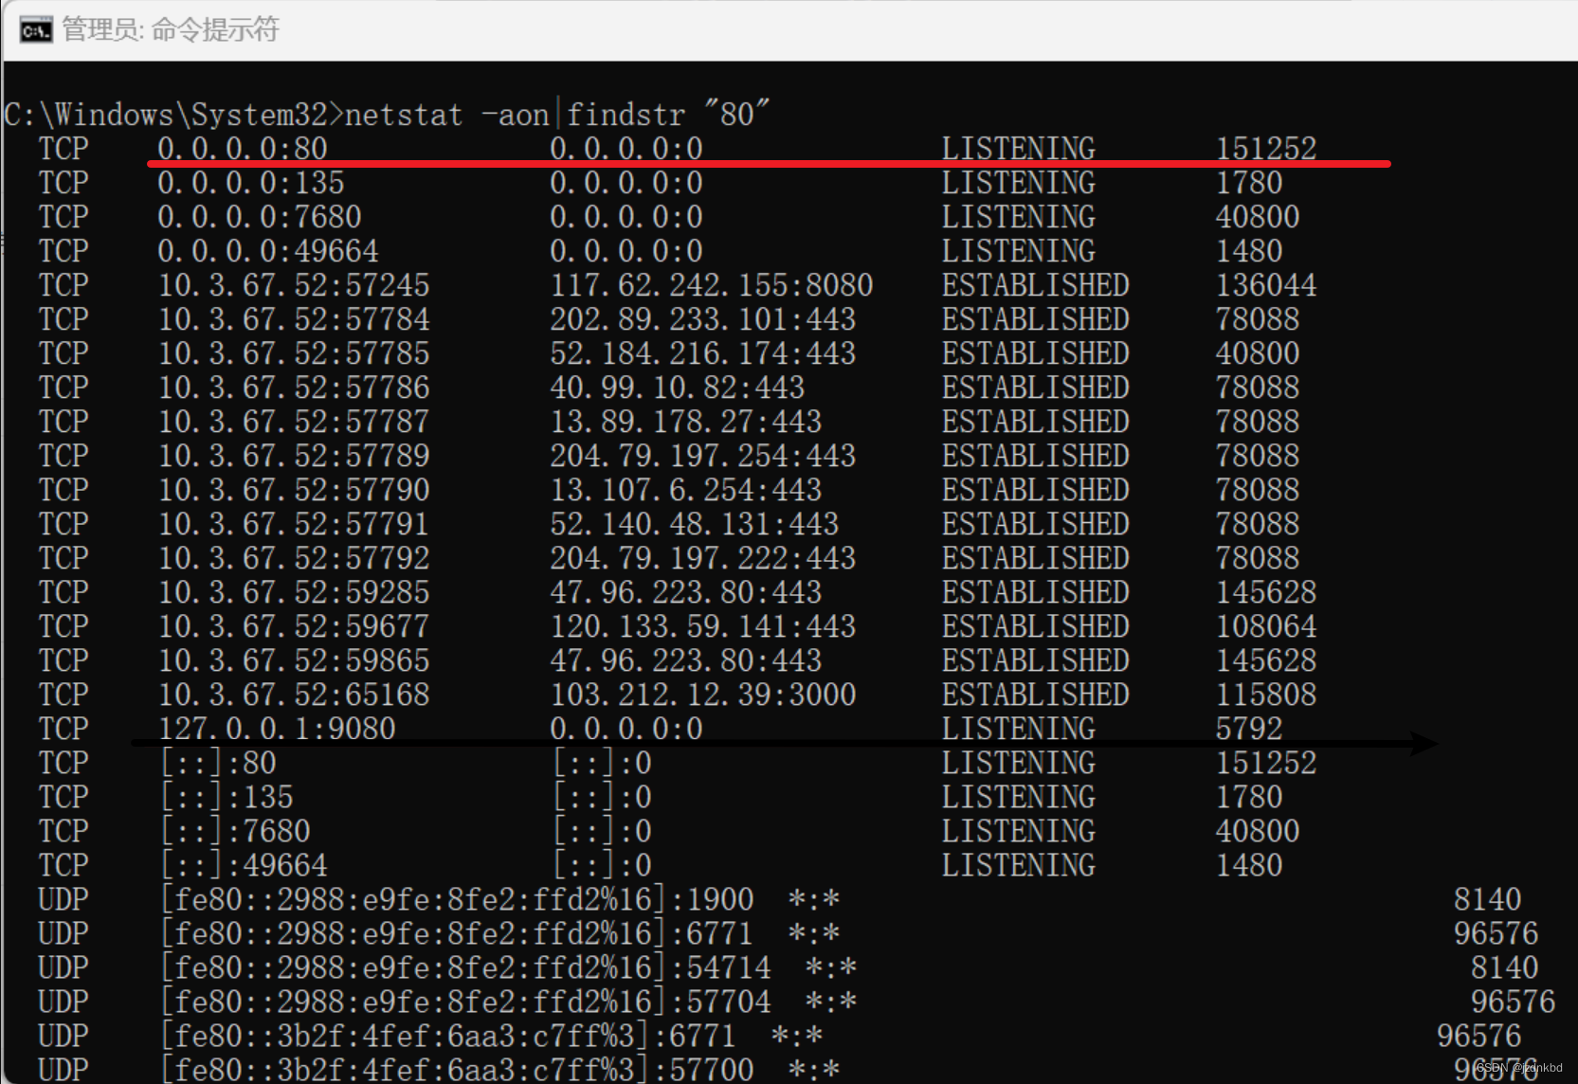This screenshot has width=1578, height=1084.
Task: Click ESTABLISHED state on the 57245 row
Action: pyautogui.click(x=1035, y=285)
